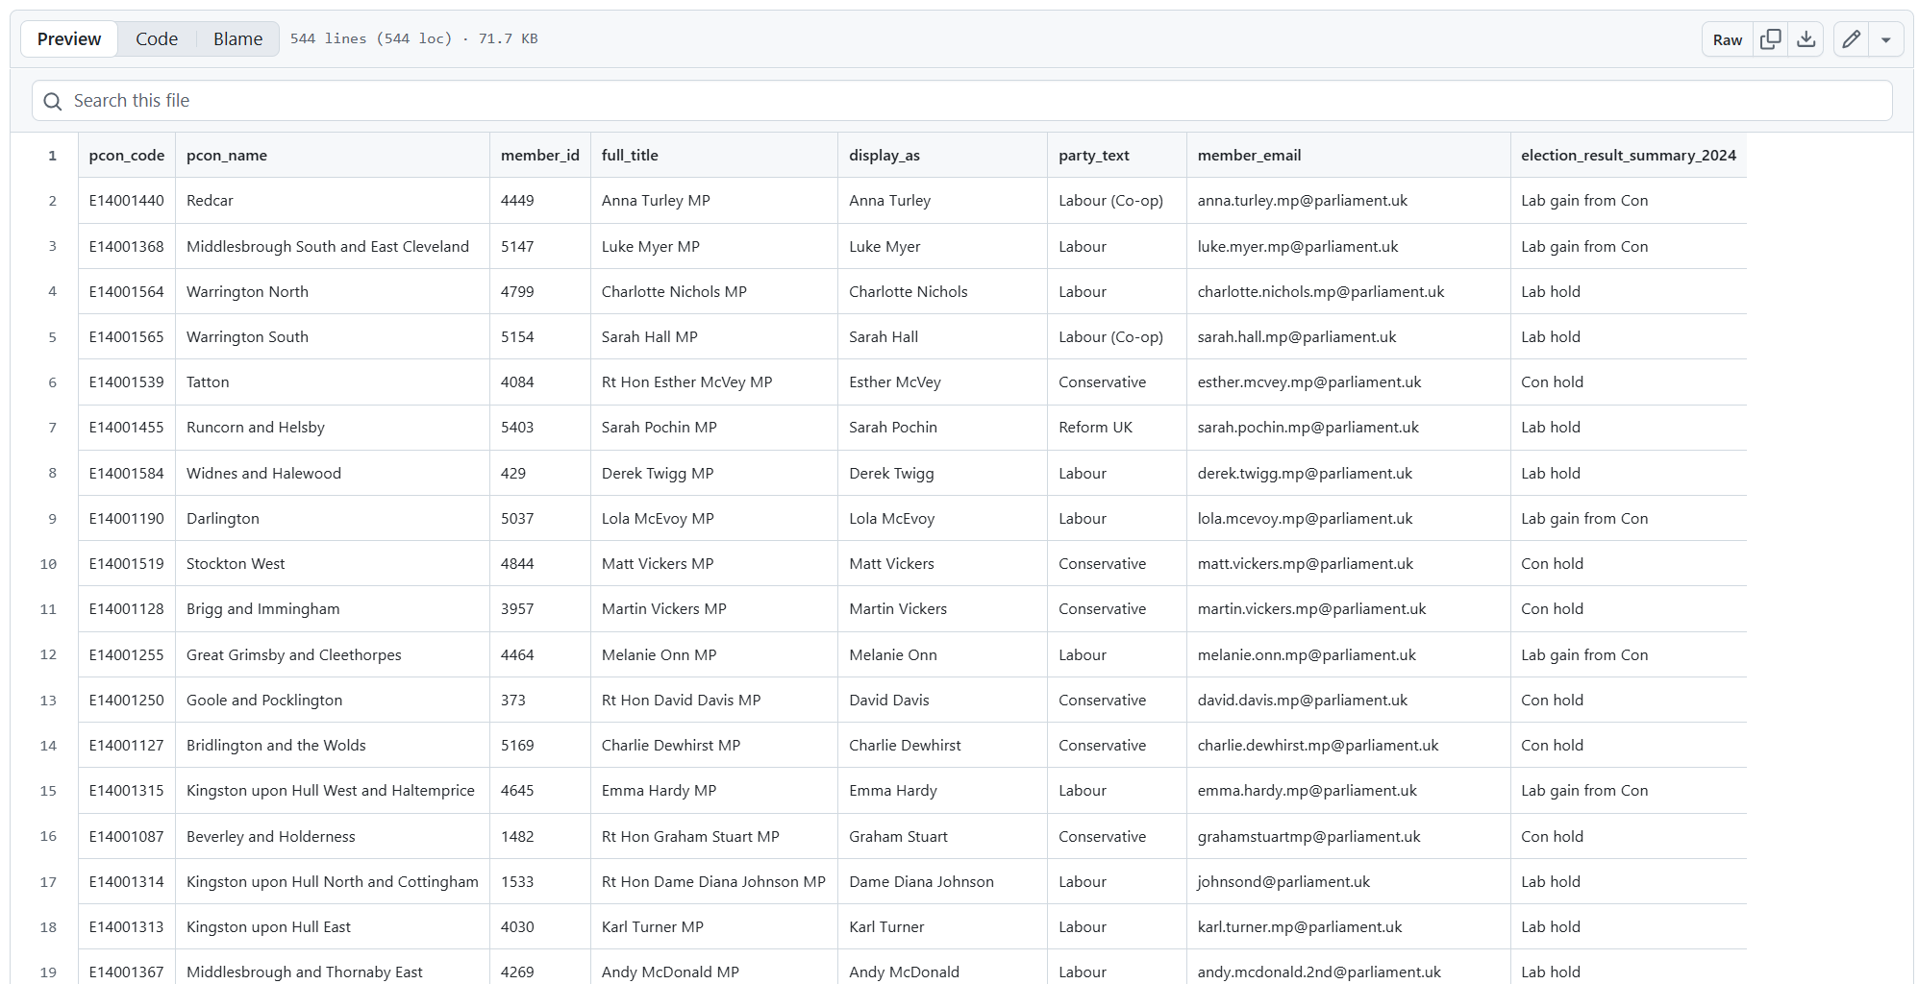1918x984 pixels.
Task: Click johnsond@parliament.uk email cell
Action: pyautogui.click(x=1349, y=881)
